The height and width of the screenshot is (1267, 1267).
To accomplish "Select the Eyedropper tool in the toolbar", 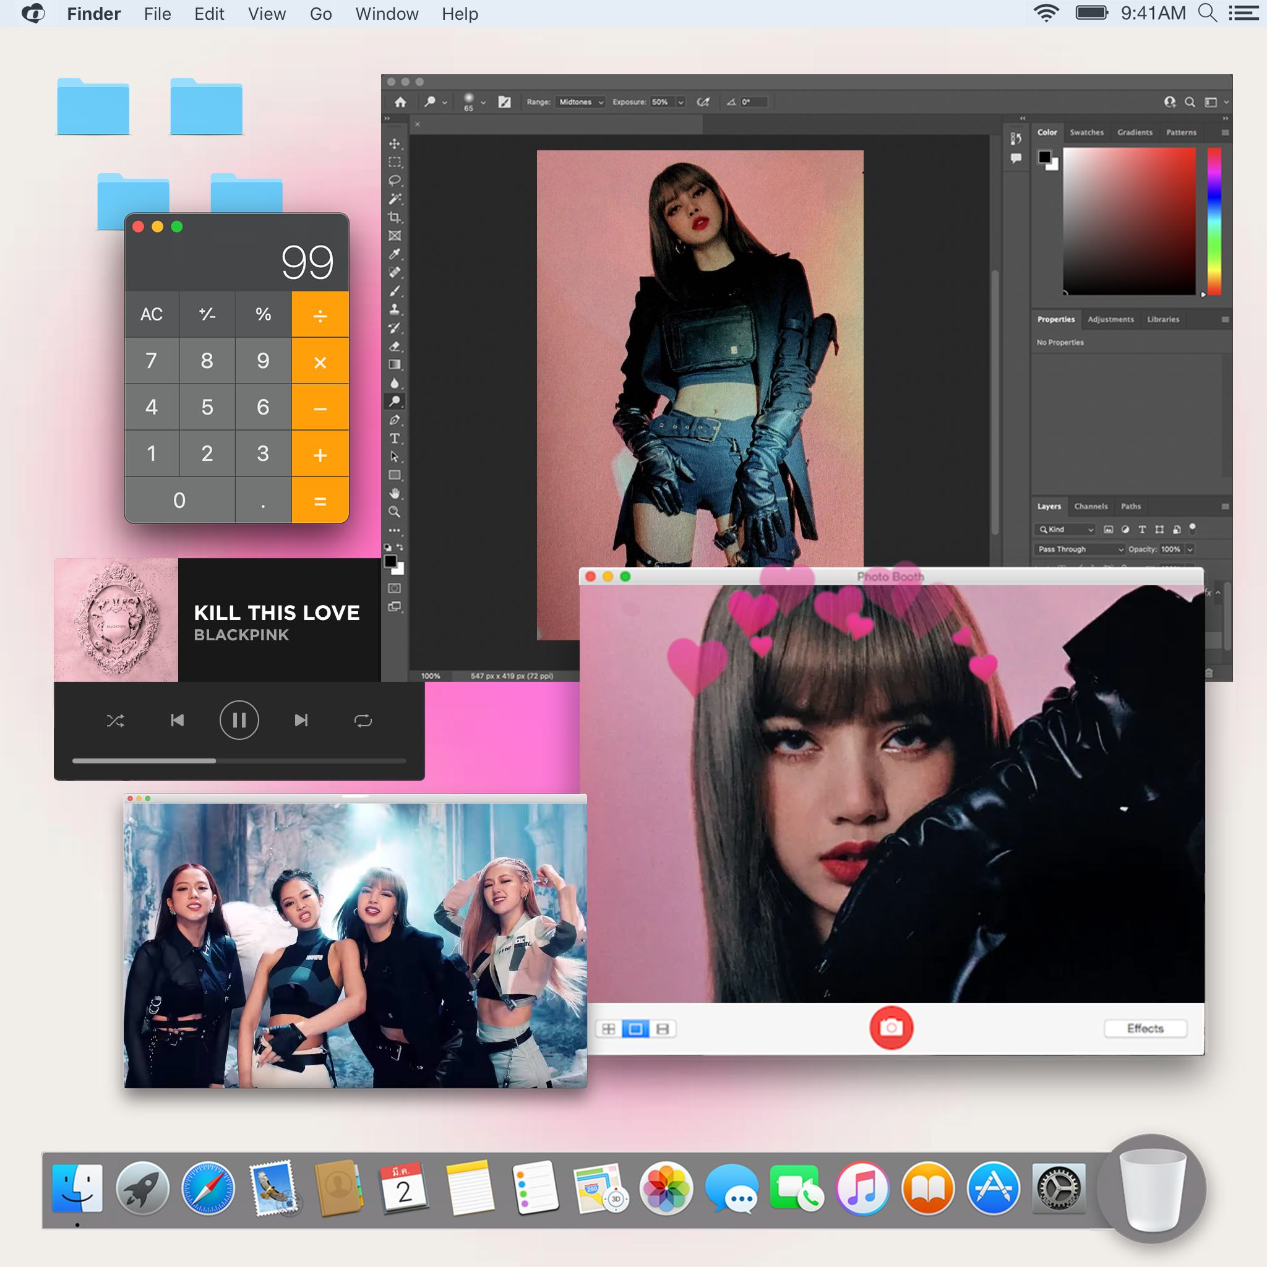I will [395, 255].
